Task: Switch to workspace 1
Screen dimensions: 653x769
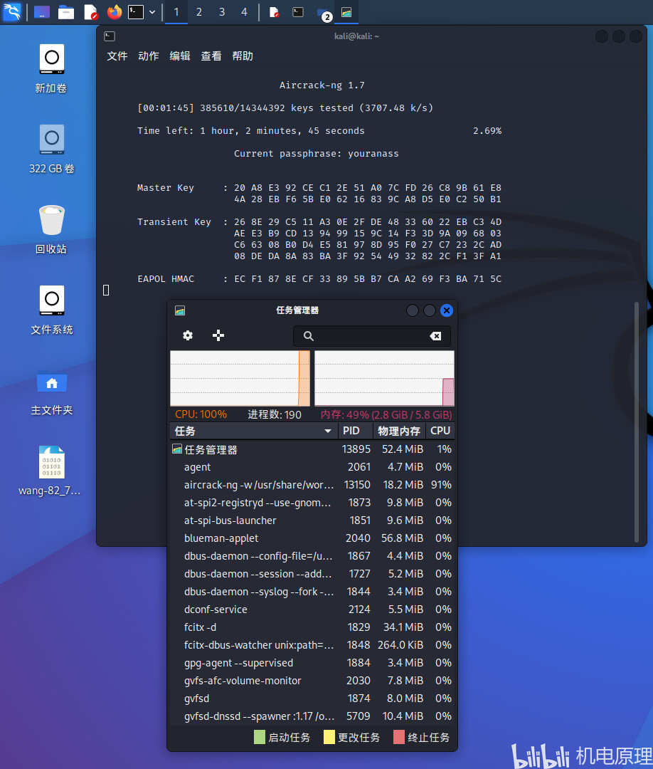Action: point(176,12)
